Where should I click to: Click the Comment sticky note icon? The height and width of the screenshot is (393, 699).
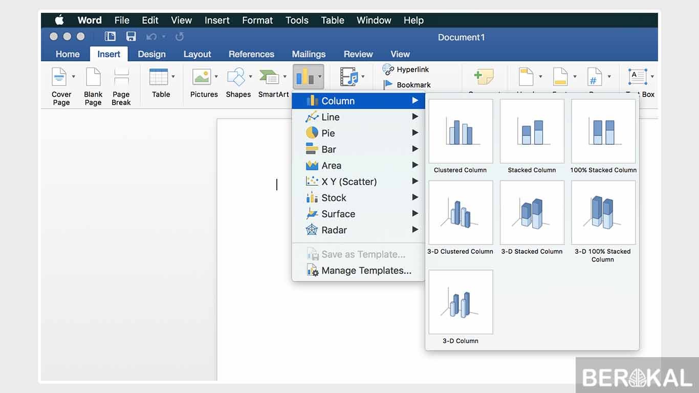click(x=484, y=77)
